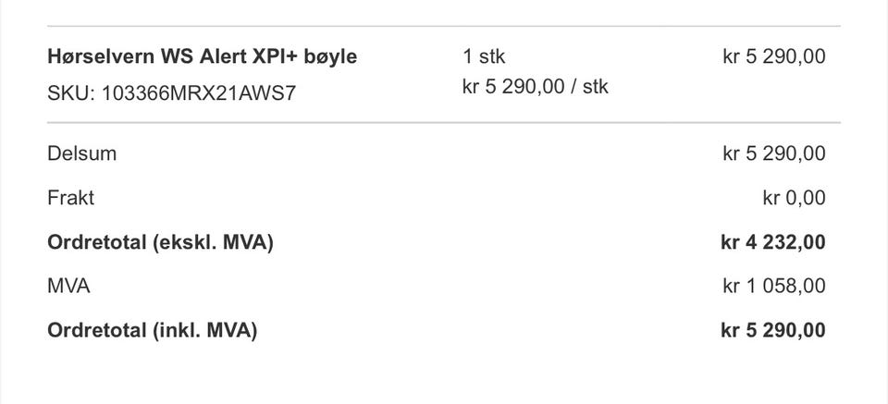The height and width of the screenshot is (404, 888).
Task: Click the amount kr 4 232,00
Action: (773, 242)
